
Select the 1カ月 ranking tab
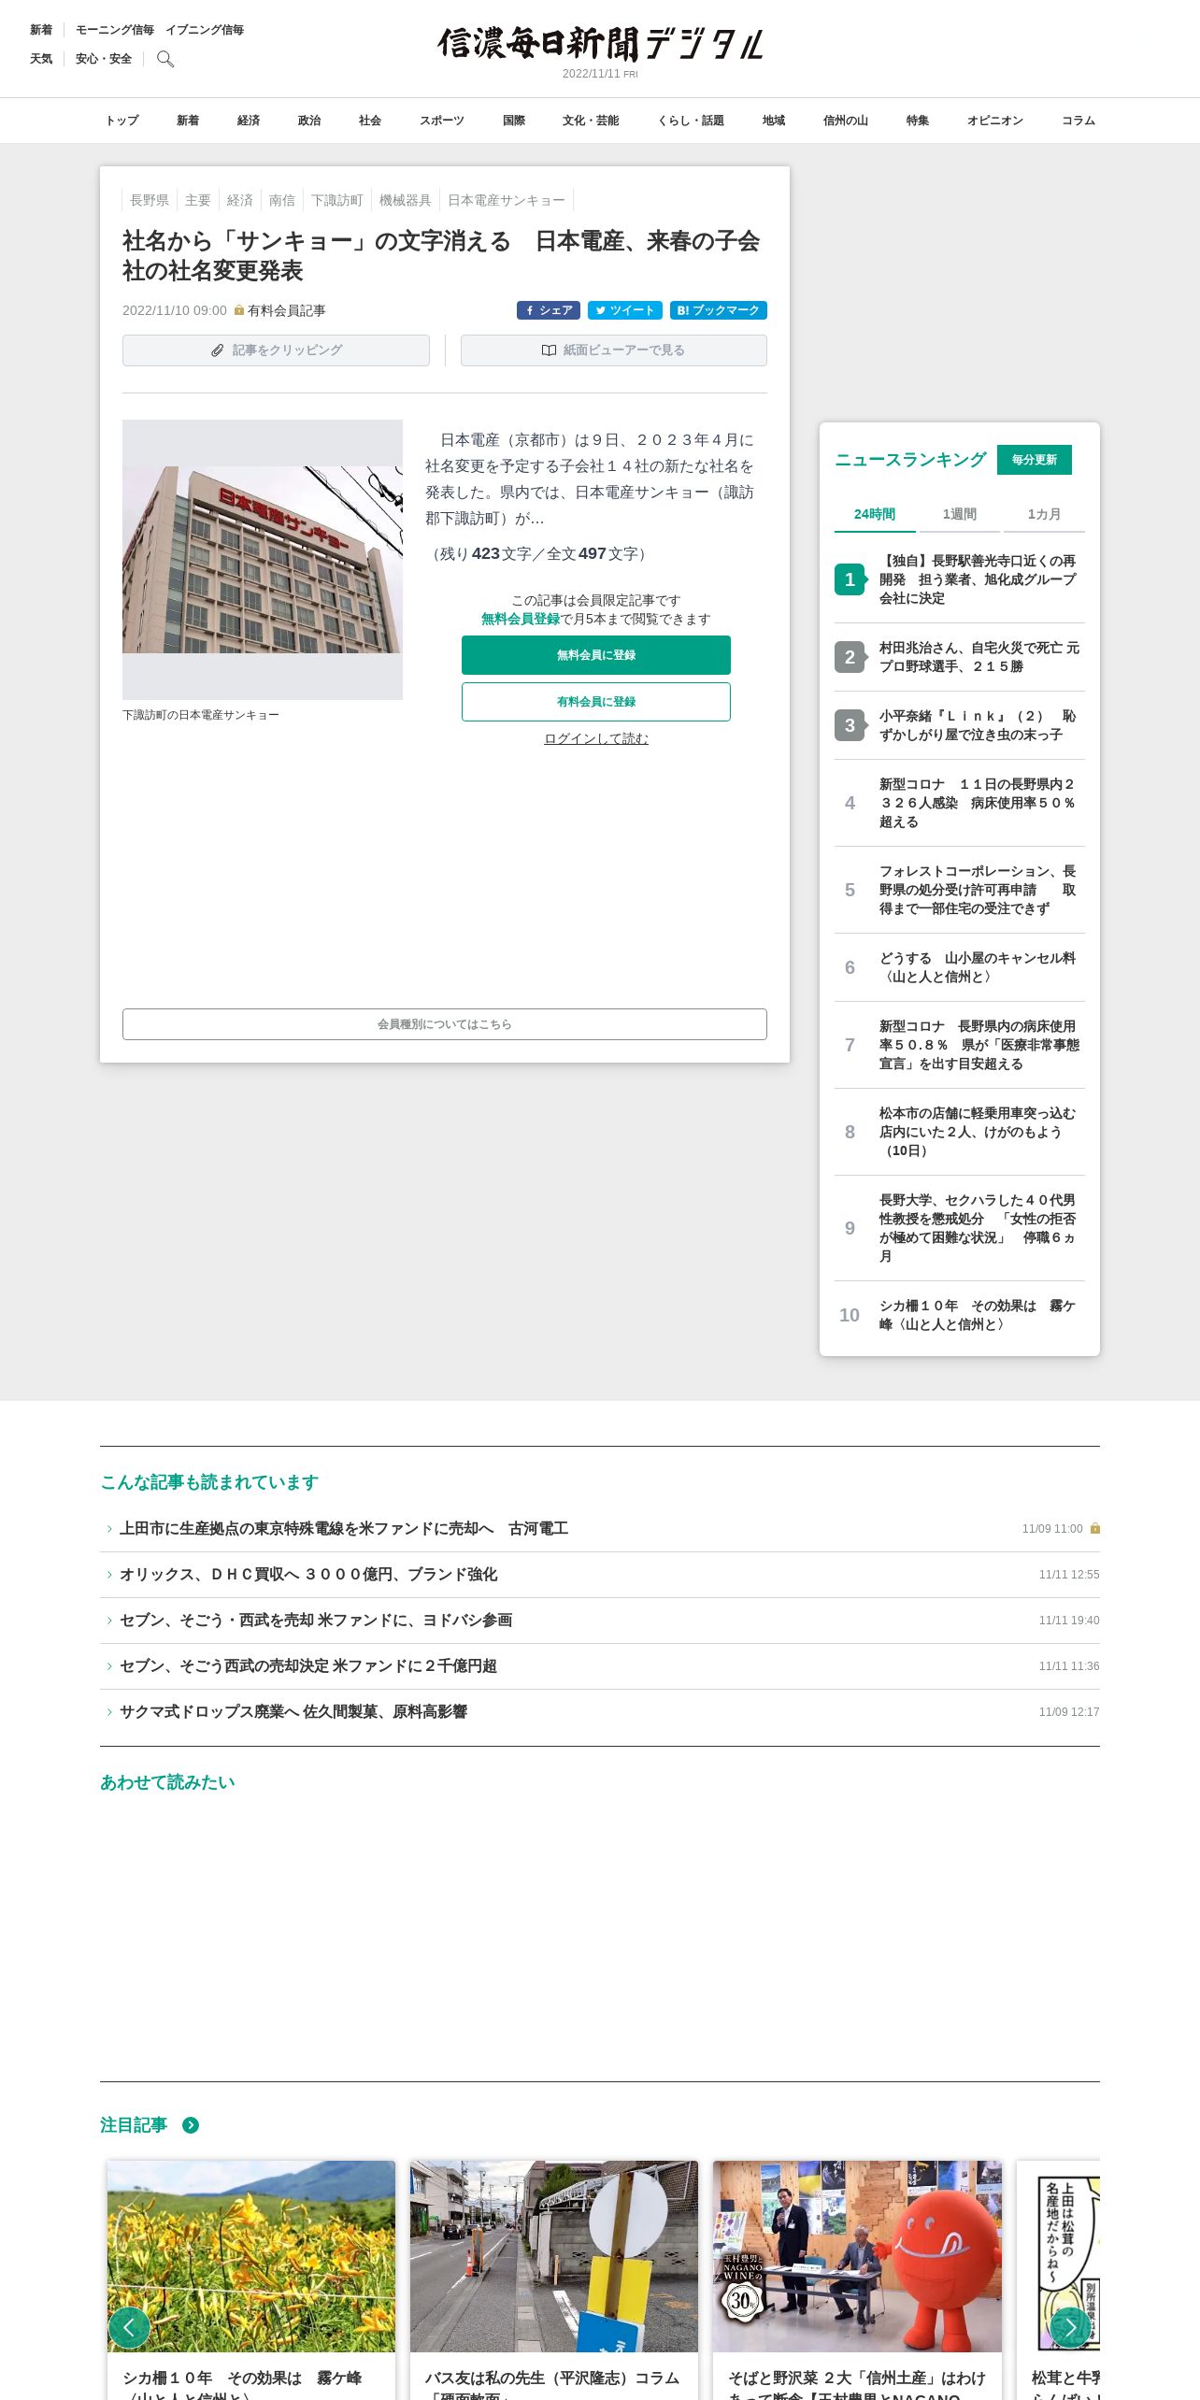tap(1044, 514)
